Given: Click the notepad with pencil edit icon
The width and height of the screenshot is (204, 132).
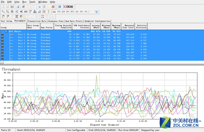Looking at the screenshot, I should [x=30, y=11].
